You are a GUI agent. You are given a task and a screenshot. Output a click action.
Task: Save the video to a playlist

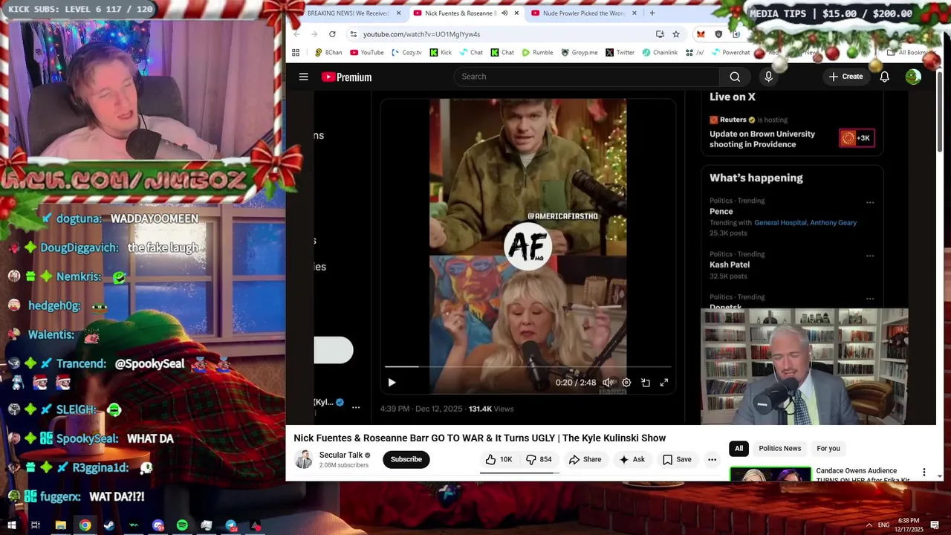click(677, 459)
